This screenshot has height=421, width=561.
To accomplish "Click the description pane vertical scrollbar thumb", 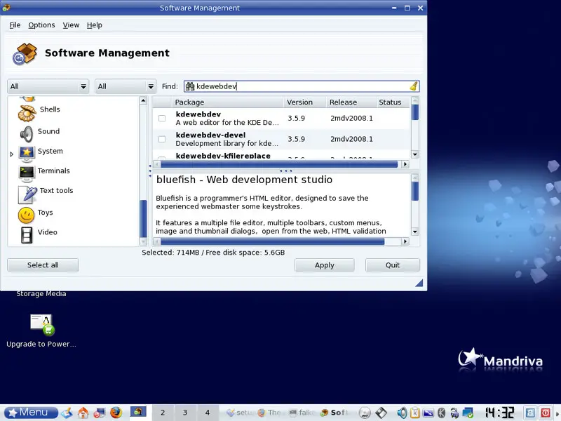I will pyautogui.click(x=415, y=192).
